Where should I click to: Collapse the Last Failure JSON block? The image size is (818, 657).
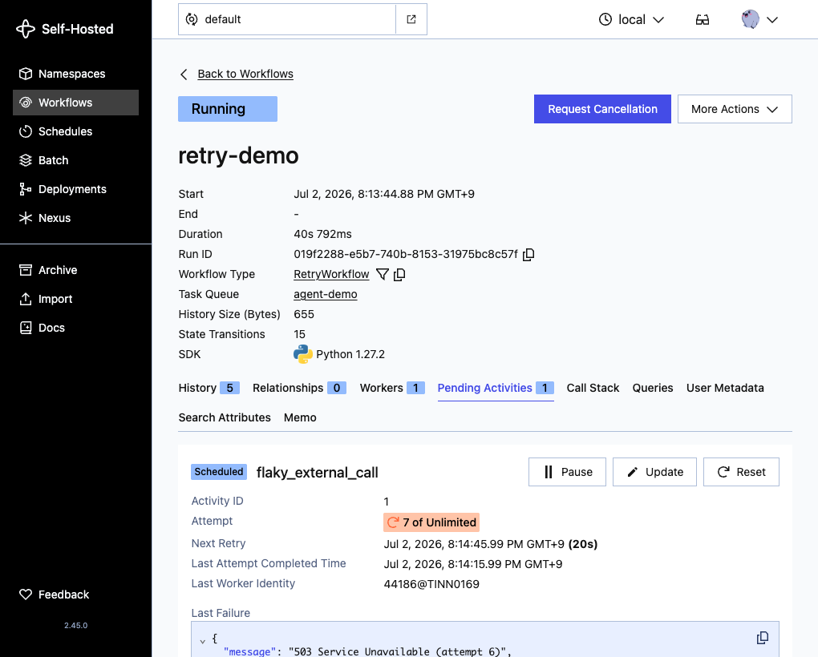coord(202,641)
